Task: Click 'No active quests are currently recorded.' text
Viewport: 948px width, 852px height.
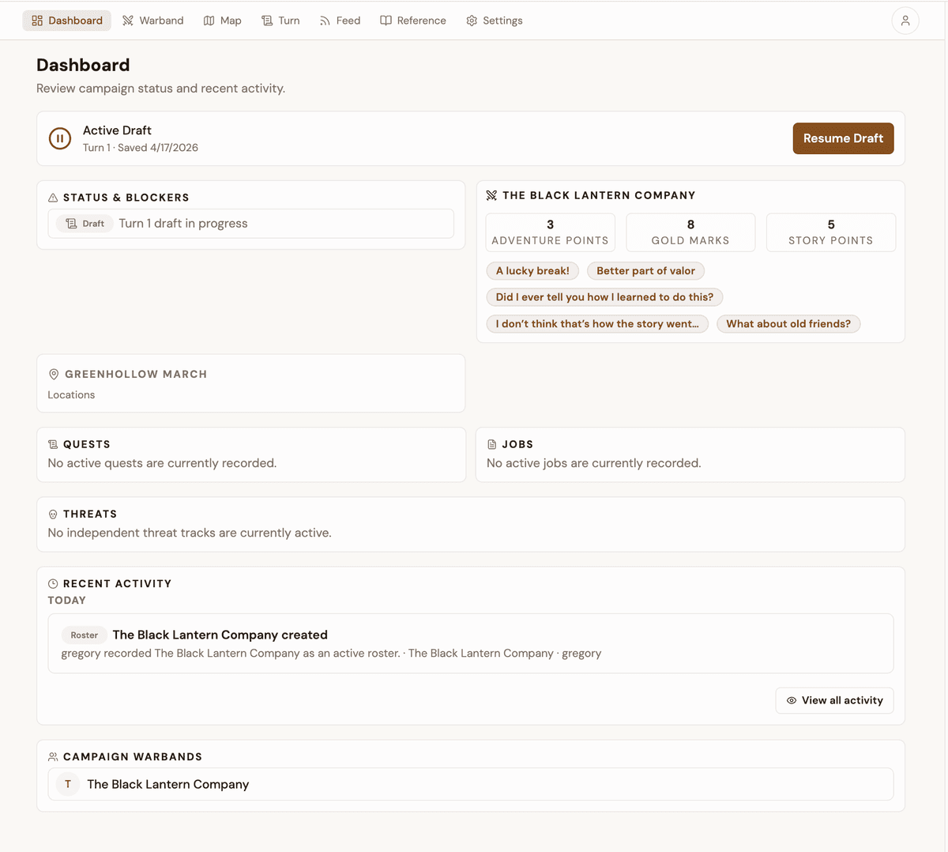Action: (162, 463)
